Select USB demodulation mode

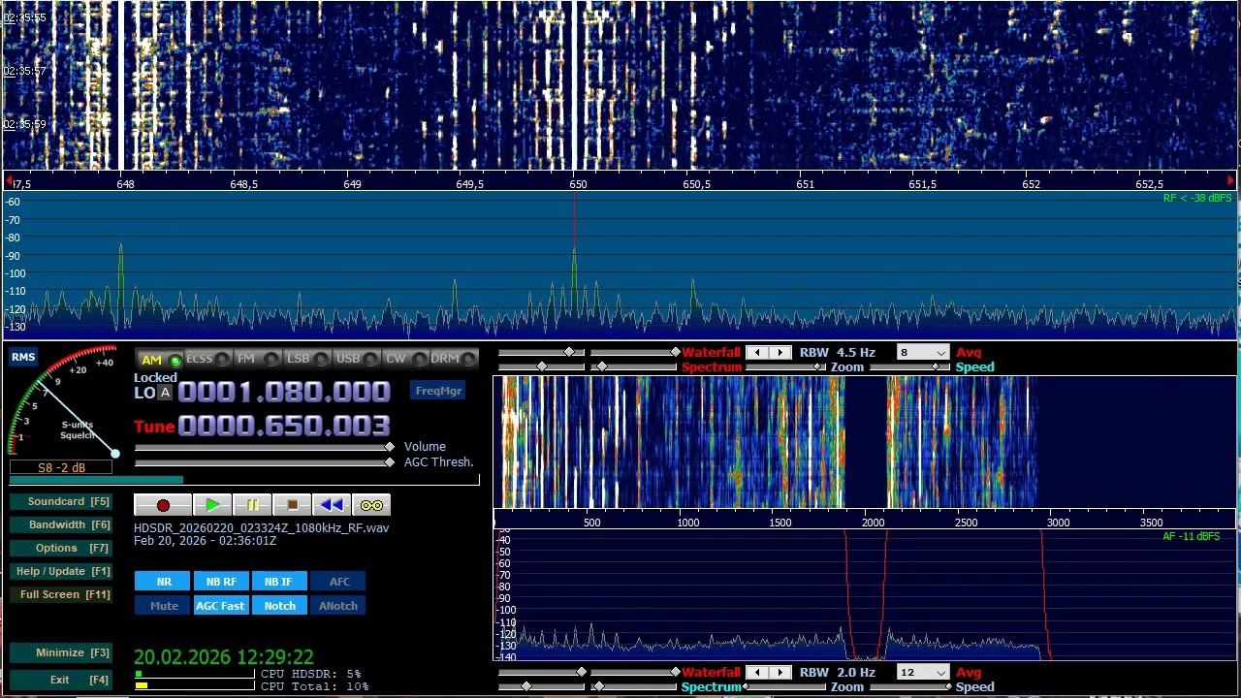click(x=356, y=360)
